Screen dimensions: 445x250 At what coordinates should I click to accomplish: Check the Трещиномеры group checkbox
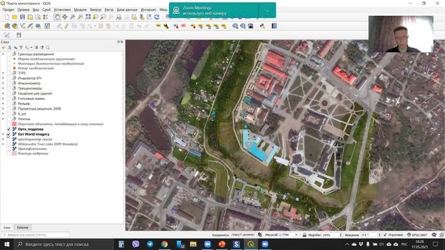tap(9, 88)
